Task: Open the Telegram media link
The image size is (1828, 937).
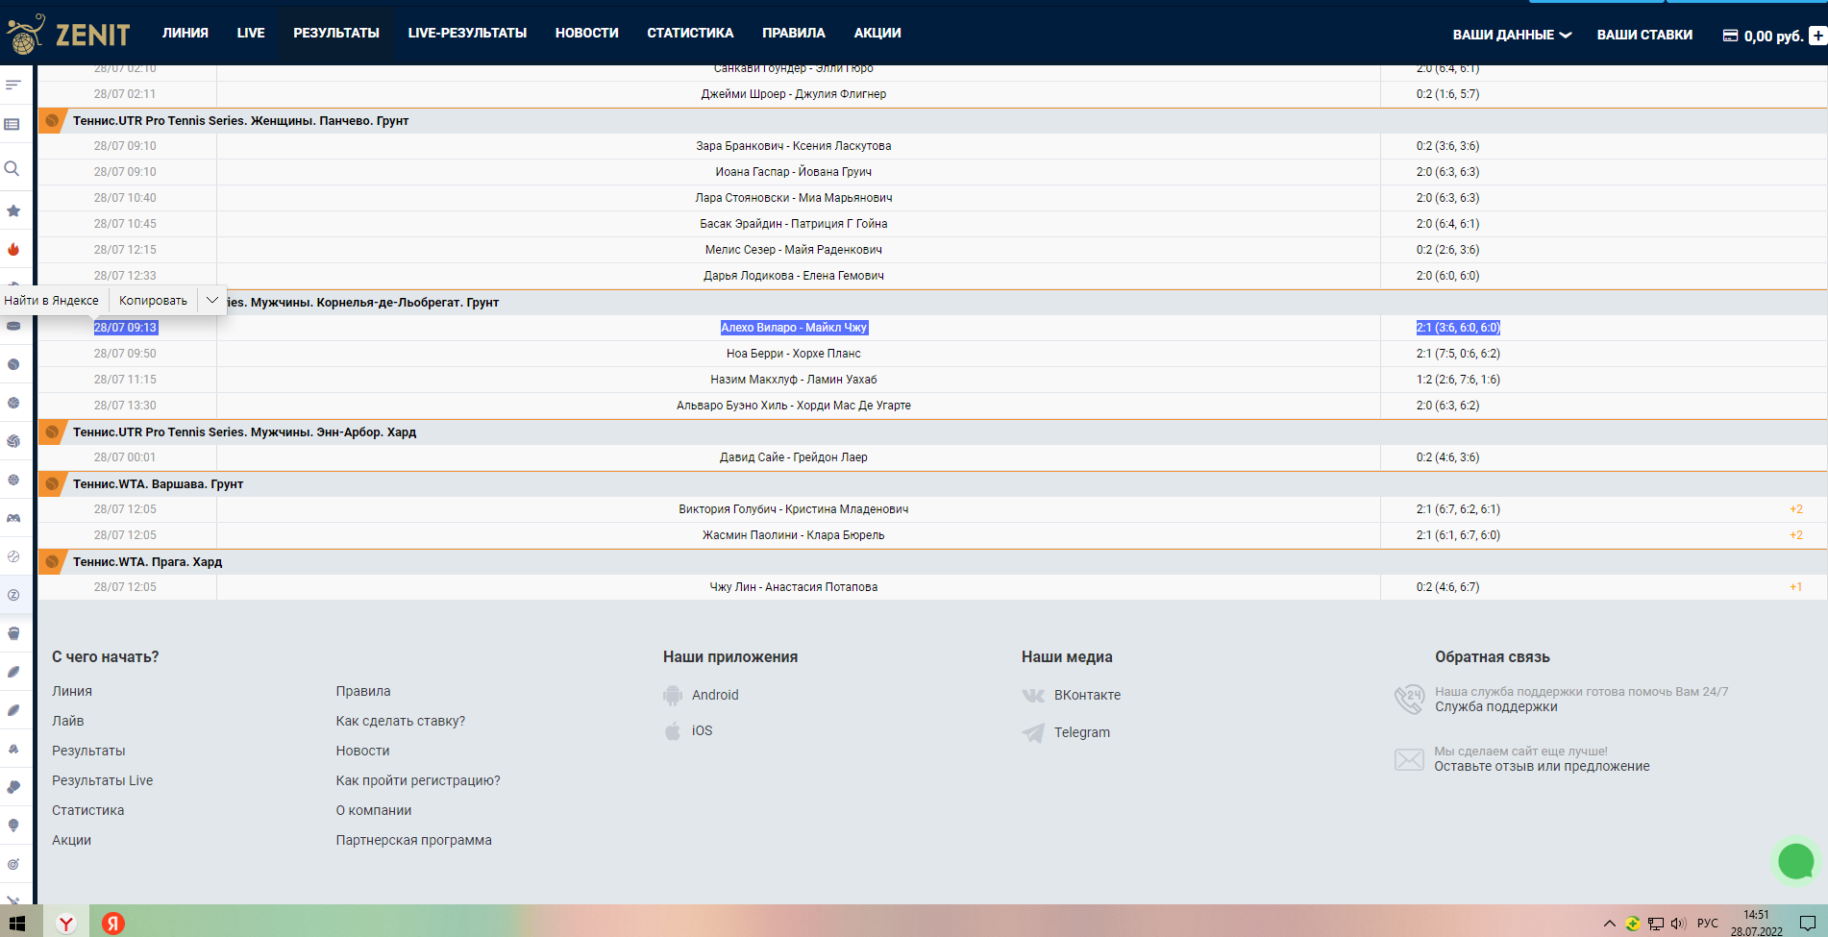Action: pyautogui.click(x=1081, y=732)
